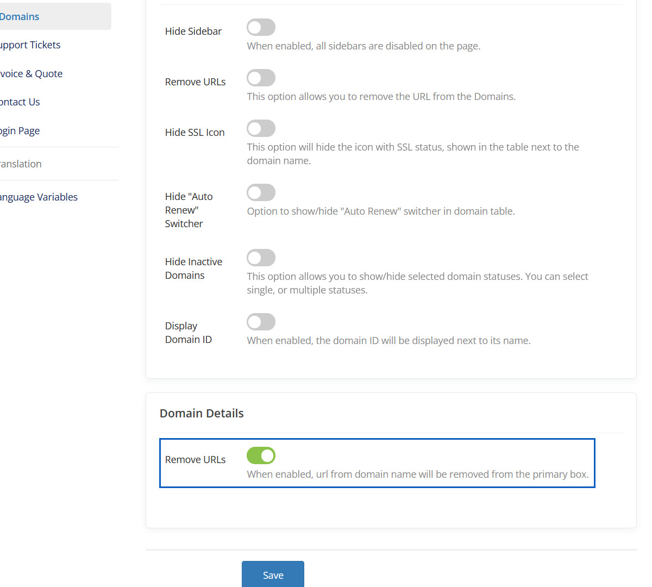Click the Save button
The image size is (652, 587).
click(273, 574)
